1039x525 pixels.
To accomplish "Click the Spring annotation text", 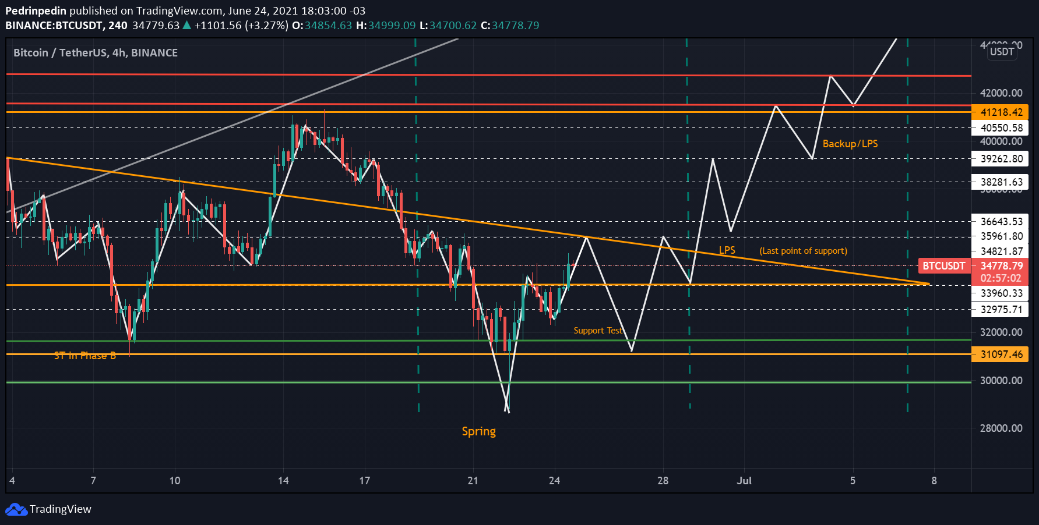I will coord(479,431).
